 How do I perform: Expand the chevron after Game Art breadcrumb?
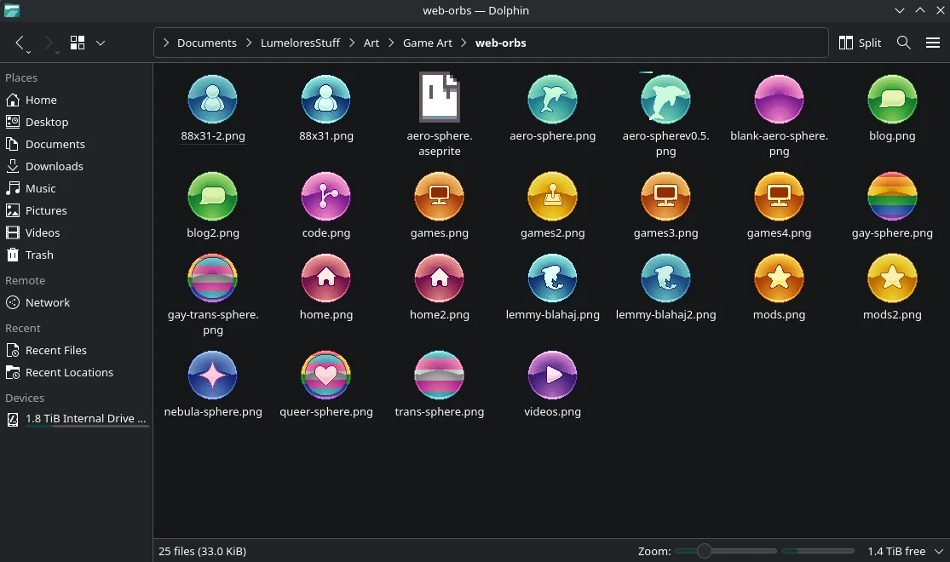[x=463, y=43]
